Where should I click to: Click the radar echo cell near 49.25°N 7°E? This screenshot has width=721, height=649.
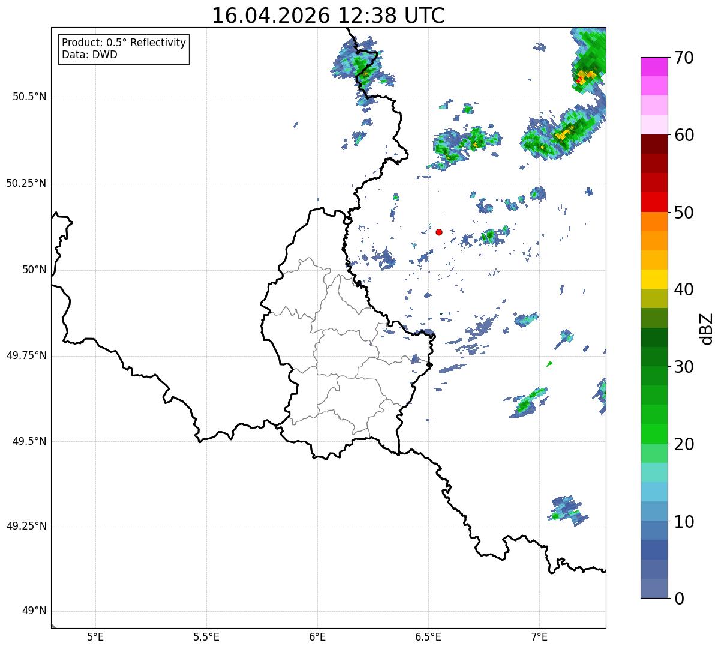click(x=567, y=510)
